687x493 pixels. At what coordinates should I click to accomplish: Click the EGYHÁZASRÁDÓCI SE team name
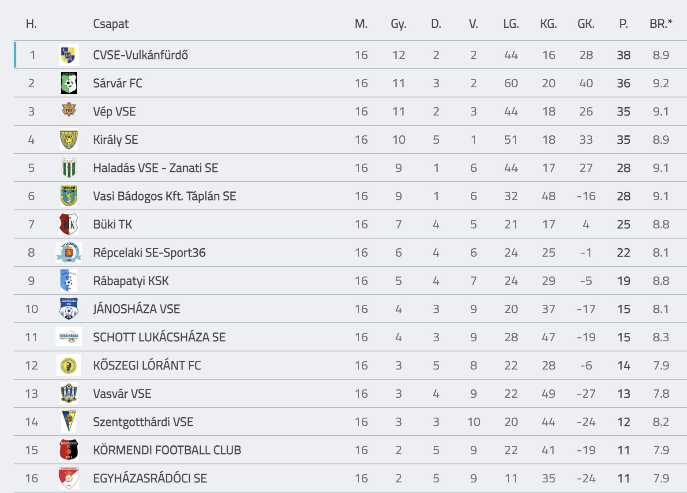(150, 478)
